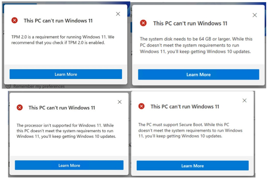Viewport: 267px width, 179px height.
Task: Click the gear icon beside Remember my preferences
Action: pyautogui.click(x=8, y=86)
